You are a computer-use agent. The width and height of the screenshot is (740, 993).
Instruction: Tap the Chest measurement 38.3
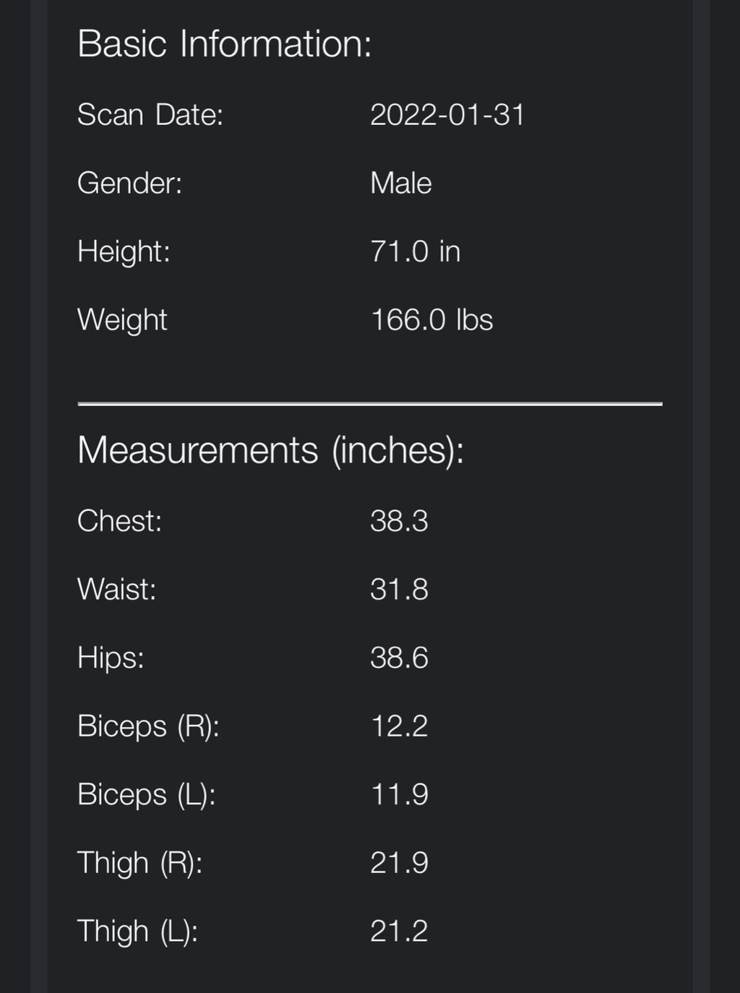pos(399,521)
